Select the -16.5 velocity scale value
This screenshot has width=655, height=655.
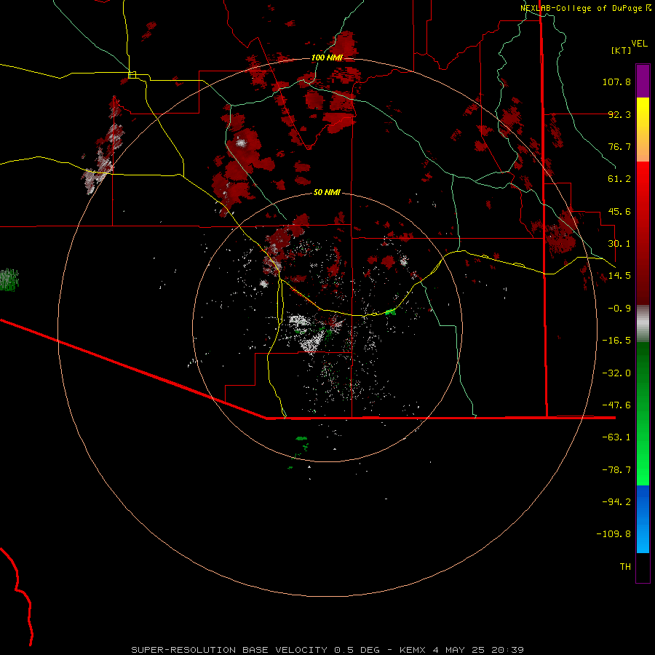pyautogui.click(x=616, y=341)
